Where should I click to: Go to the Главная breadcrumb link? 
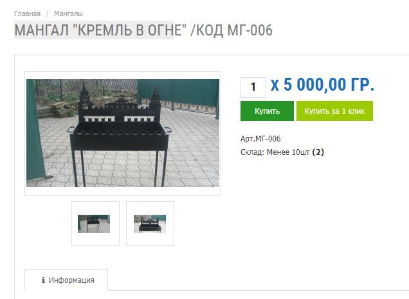point(28,14)
